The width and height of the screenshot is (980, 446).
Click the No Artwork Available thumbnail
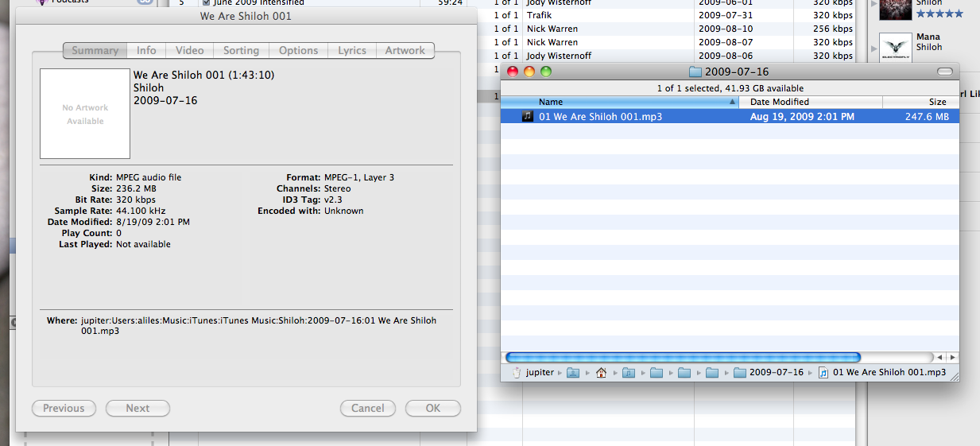(85, 114)
